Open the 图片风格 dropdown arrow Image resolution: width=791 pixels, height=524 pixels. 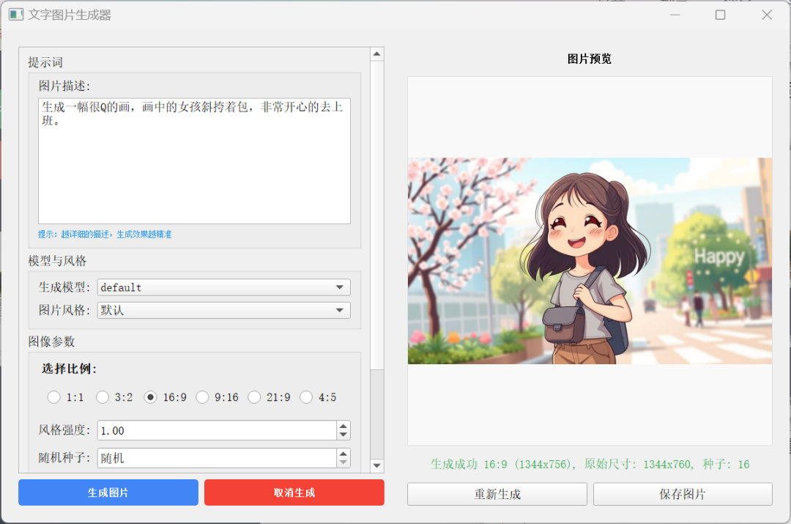[x=339, y=310]
